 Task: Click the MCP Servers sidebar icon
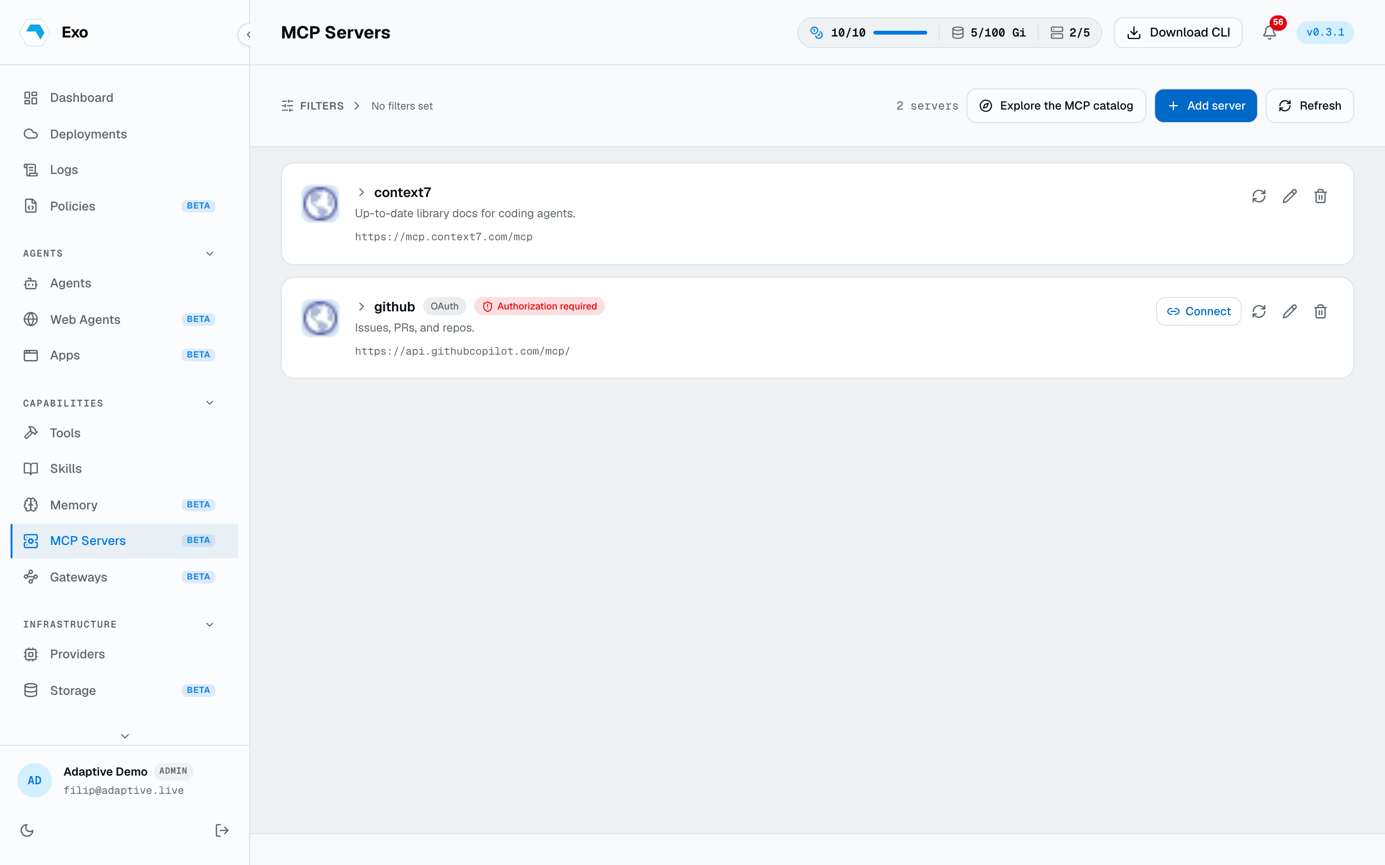point(31,541)
